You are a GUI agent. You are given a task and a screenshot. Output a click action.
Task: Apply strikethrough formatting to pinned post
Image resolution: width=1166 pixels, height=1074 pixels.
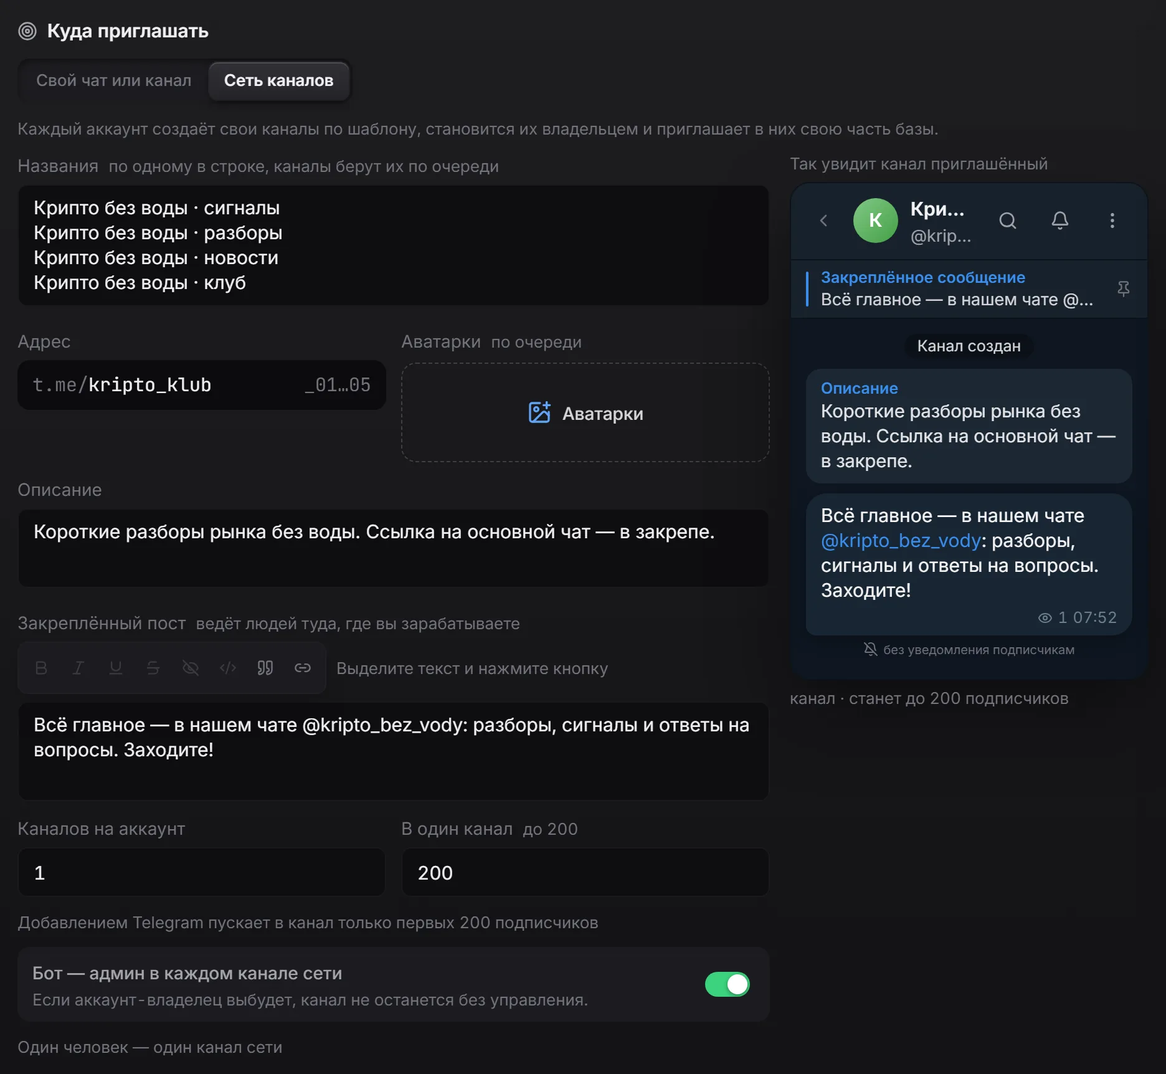tap(153, 668)
